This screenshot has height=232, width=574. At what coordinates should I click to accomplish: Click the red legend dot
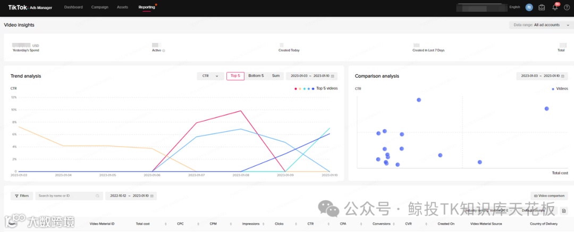pos(296,88)
